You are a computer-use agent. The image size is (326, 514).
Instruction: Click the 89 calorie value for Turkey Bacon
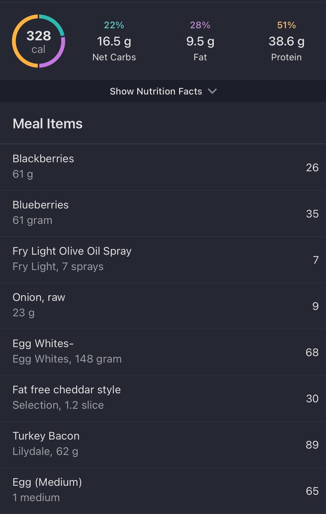click(312, 445)
